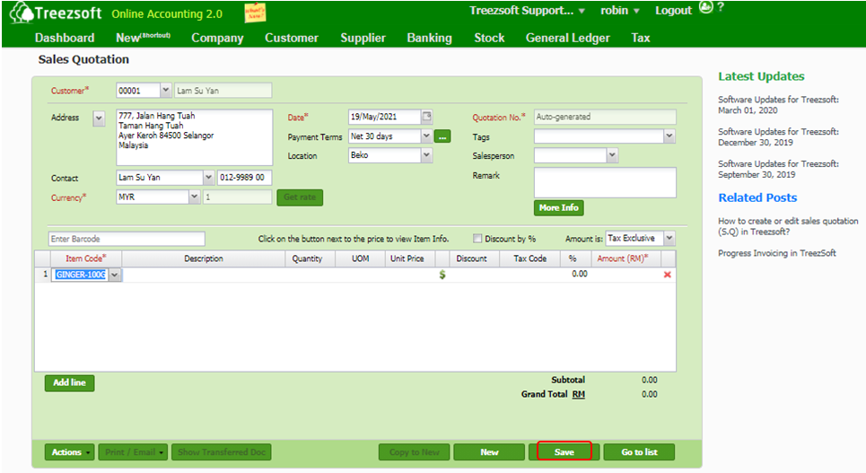Viewport: 866px width, 473px height.
Task: Open the help question mark icon
Action: (x=721, y=8)
